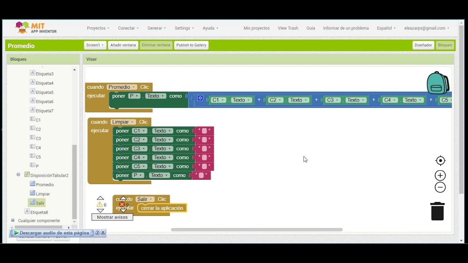Open the Conectar menu
Image resolution: width=468 pixels, height=263 pixels.
pyautogui.click(x=128, y=28)
